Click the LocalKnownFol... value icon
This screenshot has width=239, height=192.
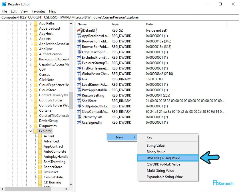(x=79, y=85)
